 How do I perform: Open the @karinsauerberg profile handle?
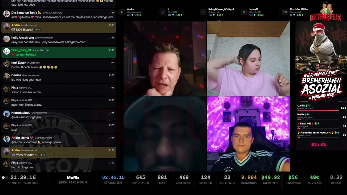pyautogui.click(x=43, y=138)
